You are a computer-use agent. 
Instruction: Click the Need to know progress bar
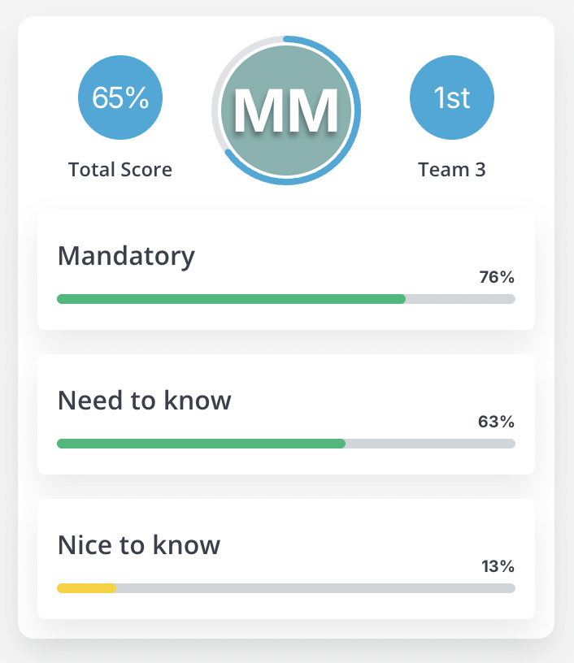point(286,444)
